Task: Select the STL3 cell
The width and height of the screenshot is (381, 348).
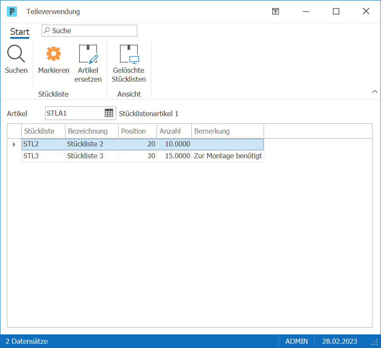Action: [x=43, y=156]
